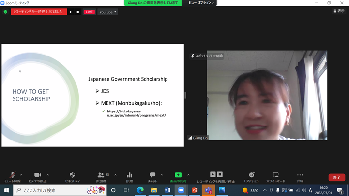Click the Zoom taskbar icon
The width and height of the screenshot is (349, 196).
[x=181, y=190]
